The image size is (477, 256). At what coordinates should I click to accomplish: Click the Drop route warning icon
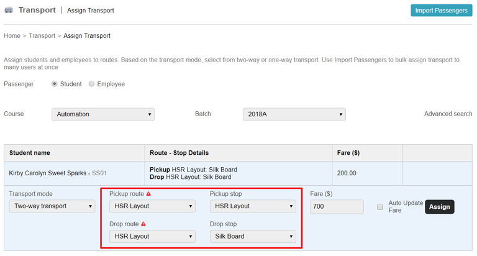click(x=143, y=224)
